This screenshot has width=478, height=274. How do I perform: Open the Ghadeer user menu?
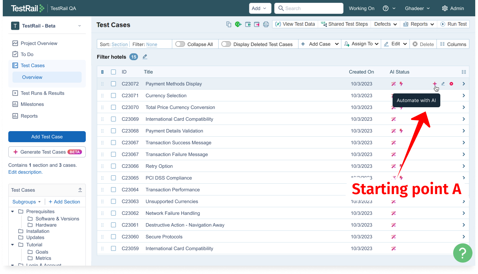point(417,8)
